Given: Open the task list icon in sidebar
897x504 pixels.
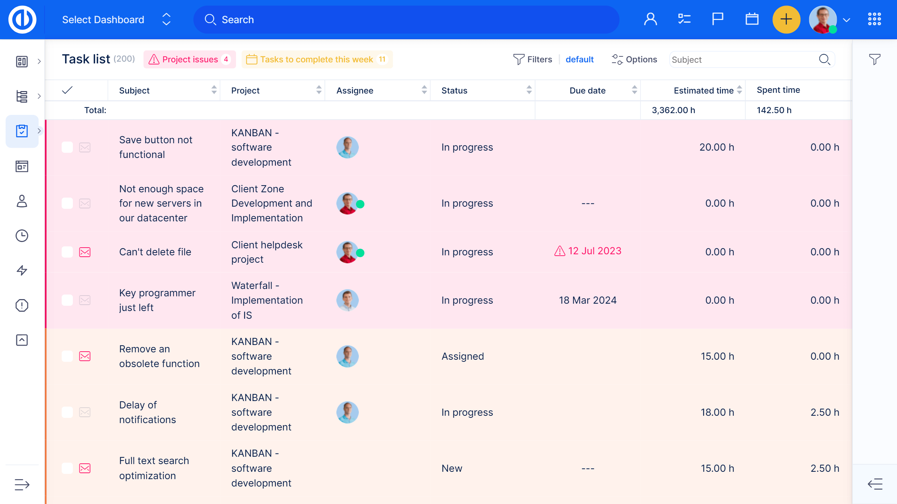Looking at the screenshot, I should coord(22,131).
